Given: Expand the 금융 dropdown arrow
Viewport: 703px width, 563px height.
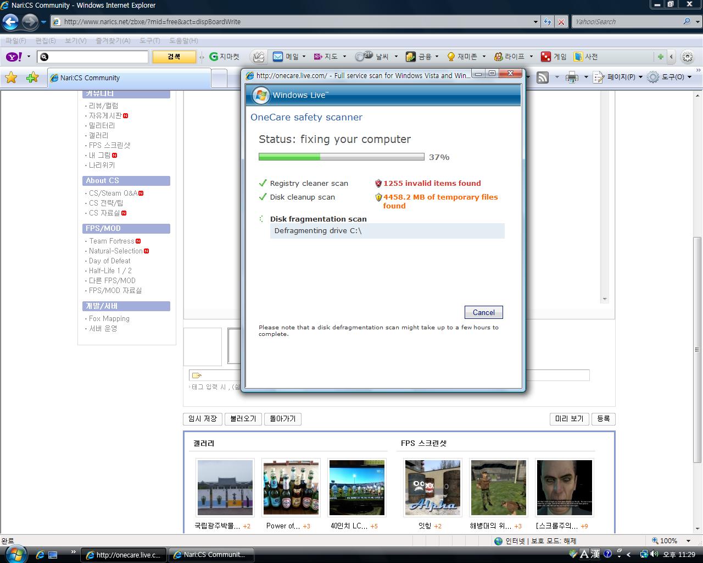Looking at the screenshot, I should tap(437, 57).
